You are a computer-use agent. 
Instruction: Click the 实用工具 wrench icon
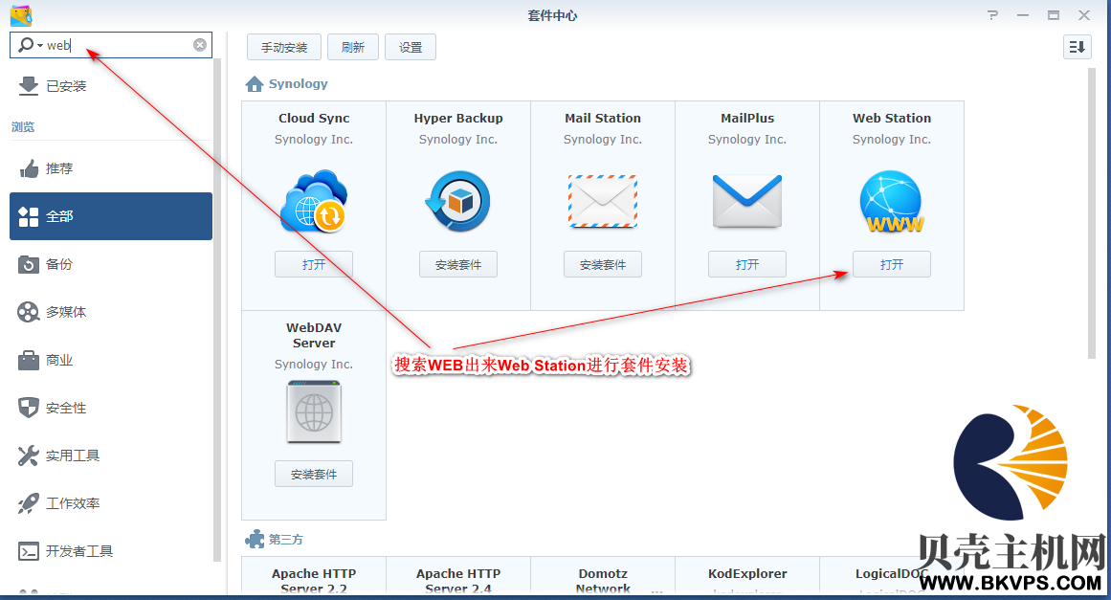(x=29, y=456)
